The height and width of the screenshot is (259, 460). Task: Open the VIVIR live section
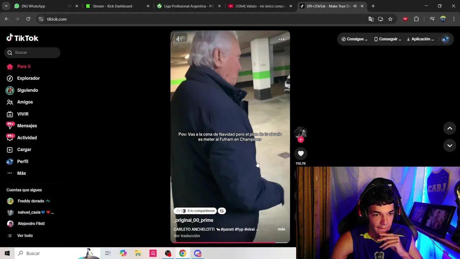[18, 114]
